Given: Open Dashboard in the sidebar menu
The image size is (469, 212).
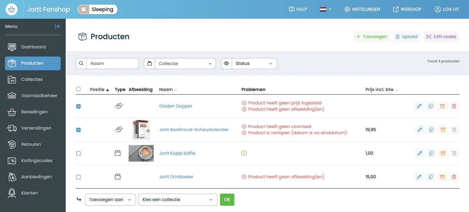Looking at the screenshot, I should (33, 47).
